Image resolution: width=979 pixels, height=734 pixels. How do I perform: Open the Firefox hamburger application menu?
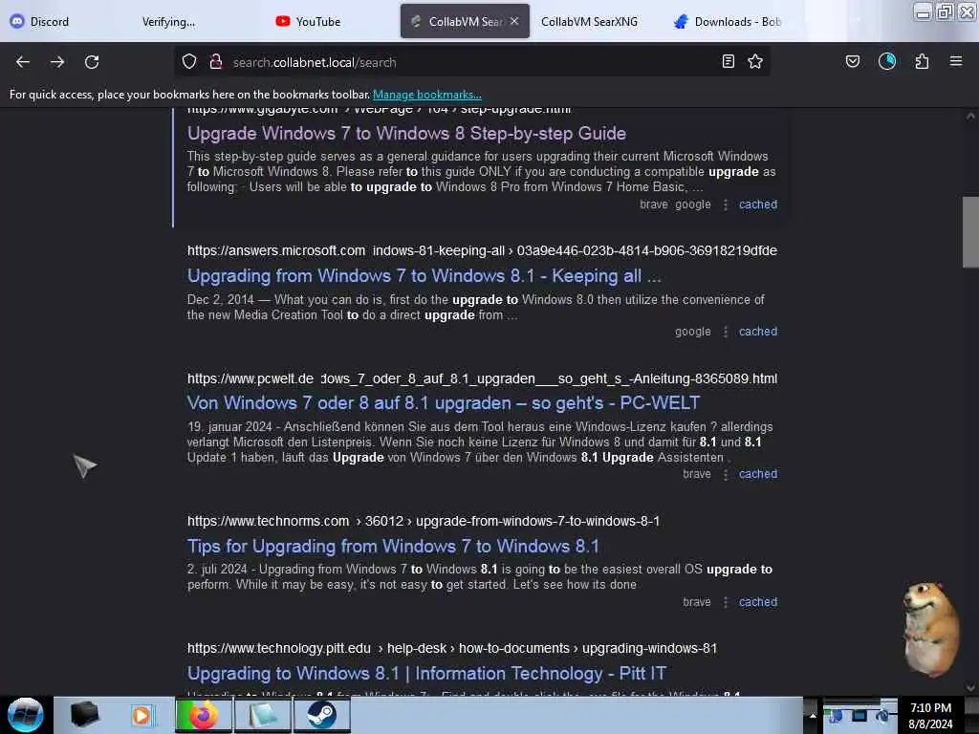tap(956, 61)
